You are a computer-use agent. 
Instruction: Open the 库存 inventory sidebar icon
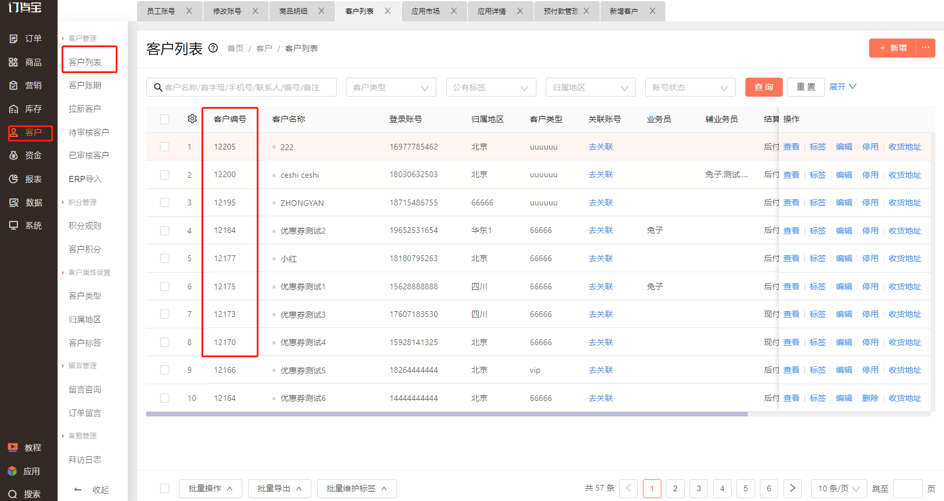point(13,109)
